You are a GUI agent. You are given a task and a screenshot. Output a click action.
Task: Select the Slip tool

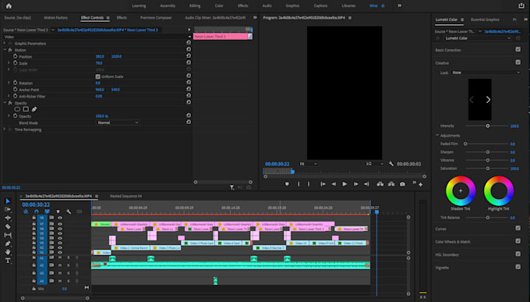coord(8,235)
